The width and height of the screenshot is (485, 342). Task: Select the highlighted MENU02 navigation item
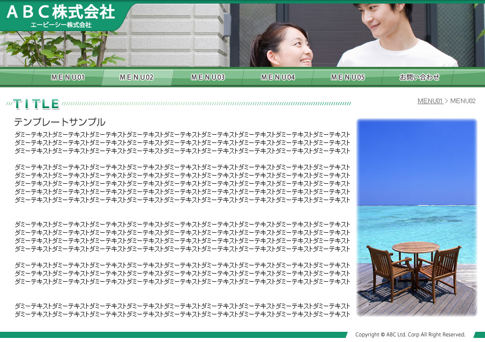(x=137, y=77)
